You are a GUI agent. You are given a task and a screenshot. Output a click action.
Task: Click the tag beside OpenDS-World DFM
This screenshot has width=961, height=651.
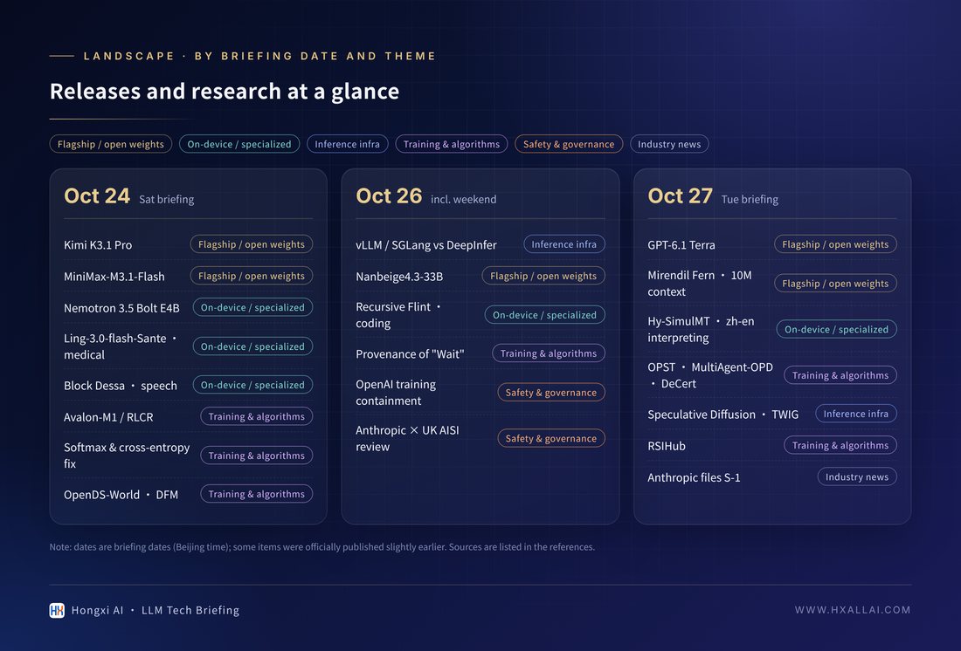[256, 494]
